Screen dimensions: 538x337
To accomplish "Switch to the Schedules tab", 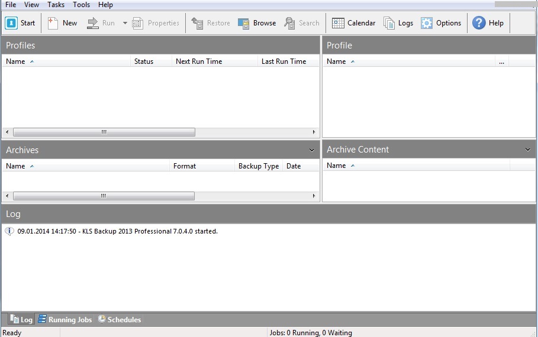I will [x=120, y=320].
